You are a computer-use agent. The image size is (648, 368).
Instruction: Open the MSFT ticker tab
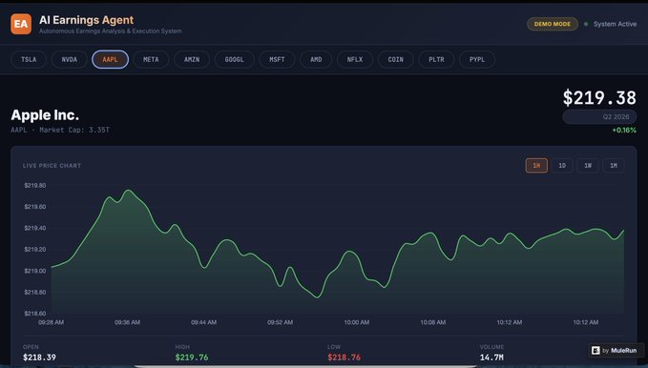[x=277, y=59]
